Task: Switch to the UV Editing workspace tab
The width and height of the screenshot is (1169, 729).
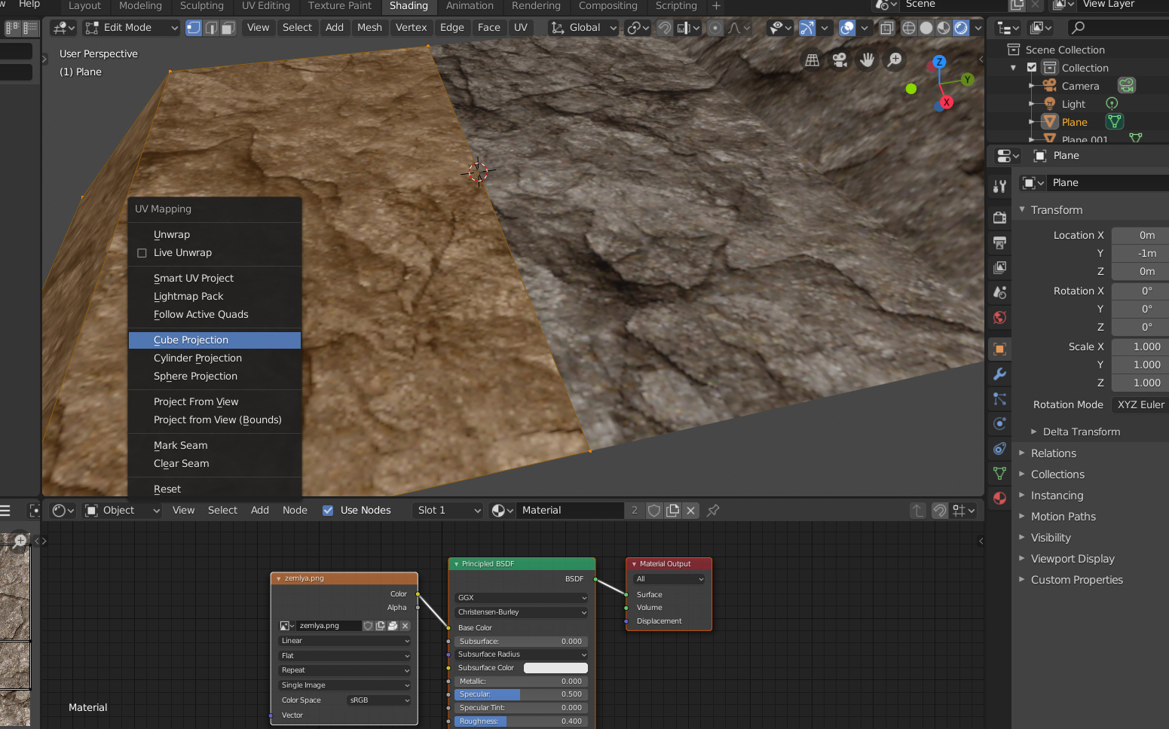Action: (265, 6)
